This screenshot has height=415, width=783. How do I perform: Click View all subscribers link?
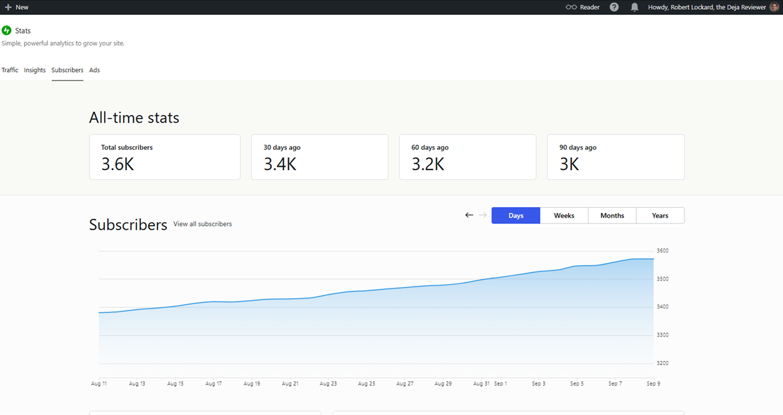(x=202, y=224)
